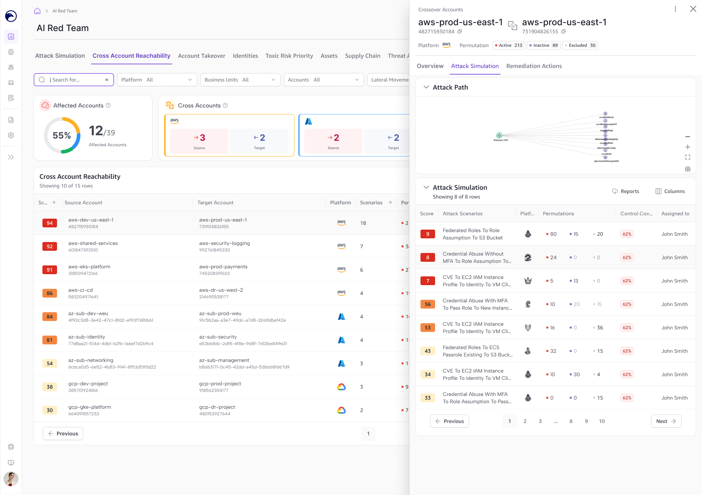Zoom out the attack path graph
The image size is (702, 495).
[688, 137]
